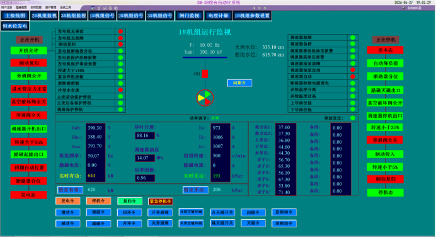This screenshot has height=237, width=436.
Task: Click the 转速大于140% indicator light
Action: (120, 71)
